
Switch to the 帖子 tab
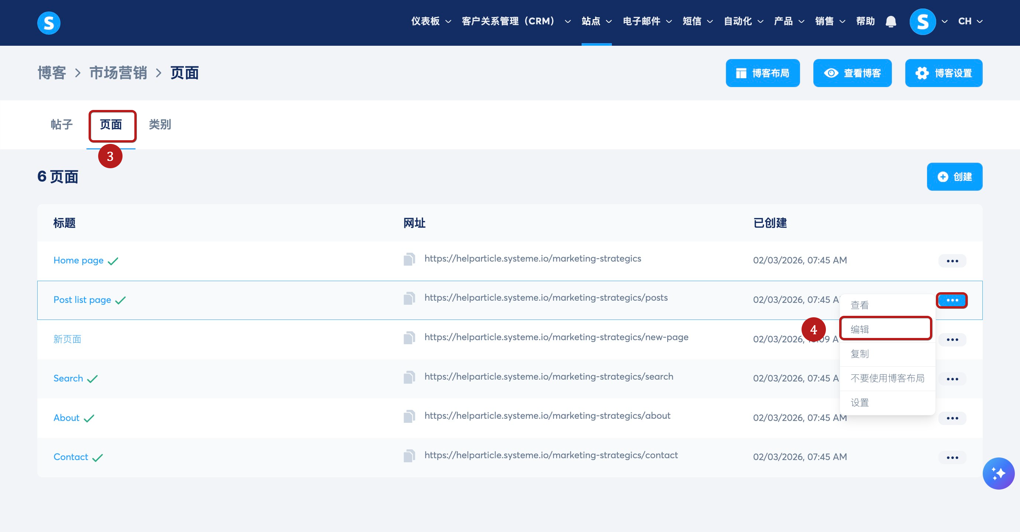coord(62,125)
